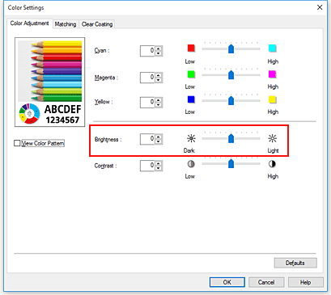This screenshot has height=295, width=331.
Task: Click the Brightness slider handle
Action: 231,138
